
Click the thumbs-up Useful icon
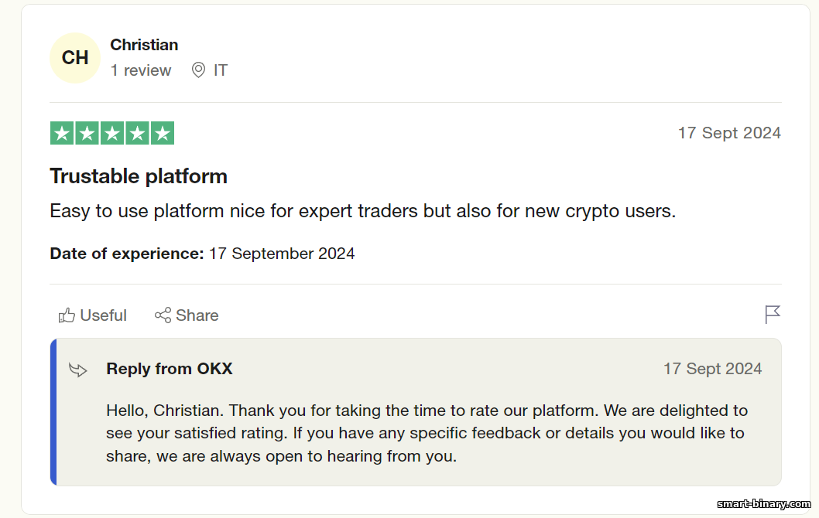[67, 315]
